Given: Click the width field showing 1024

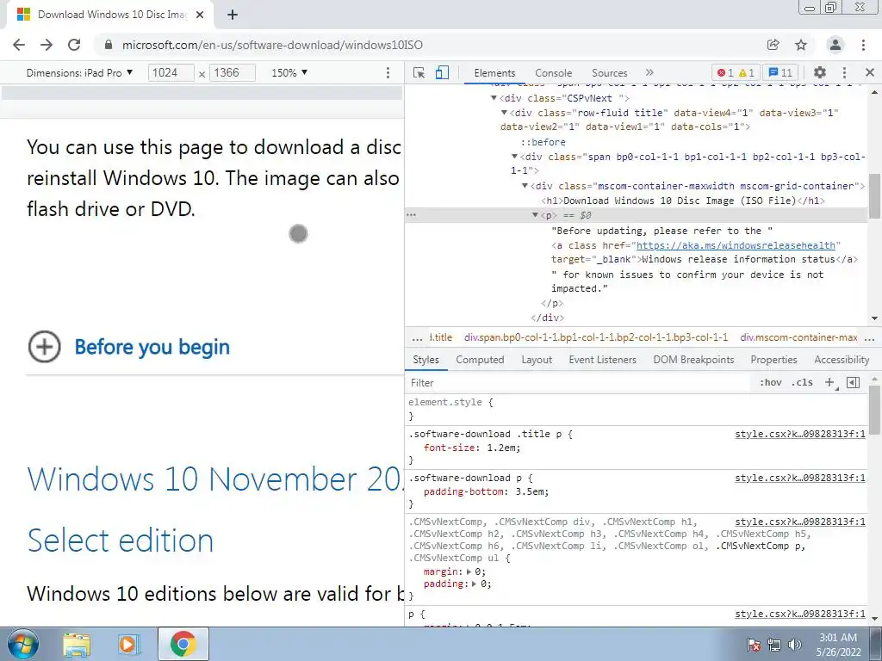Looking at the screenshot, I should click(x=171, y=72).
